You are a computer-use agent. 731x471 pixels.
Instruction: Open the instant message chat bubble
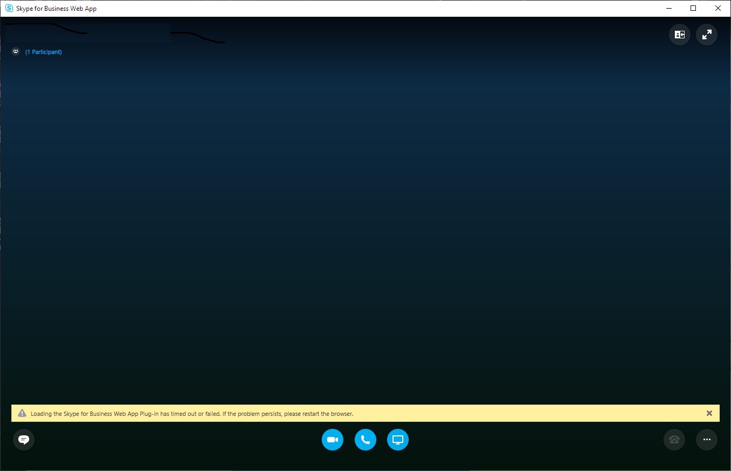coord(24,440)
